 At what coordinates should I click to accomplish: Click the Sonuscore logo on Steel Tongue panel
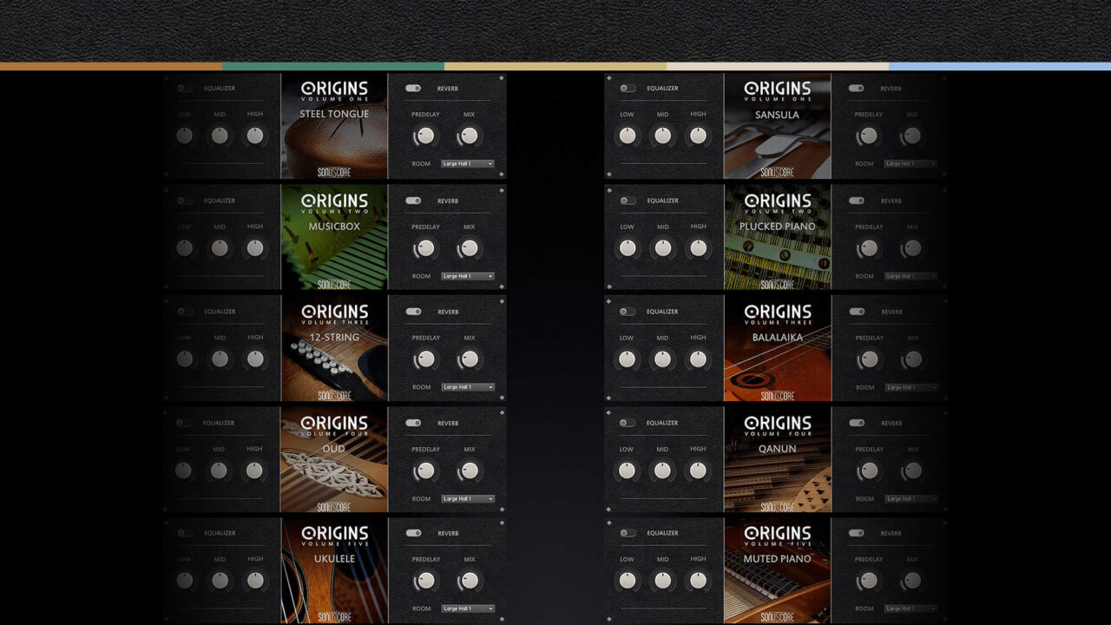click(x=334, y=172)
